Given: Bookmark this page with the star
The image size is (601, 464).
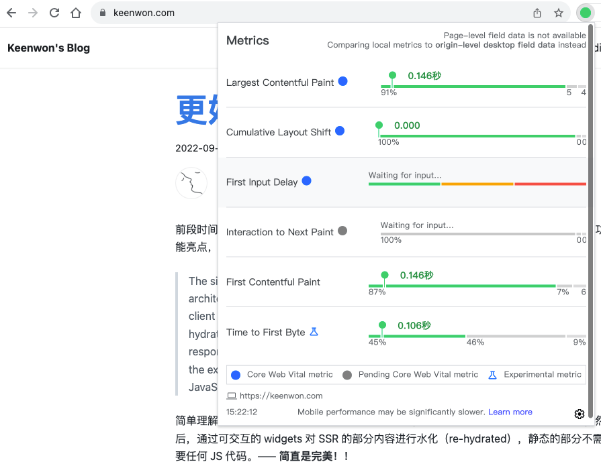Looking at the screenshot, I should (559, 13).
